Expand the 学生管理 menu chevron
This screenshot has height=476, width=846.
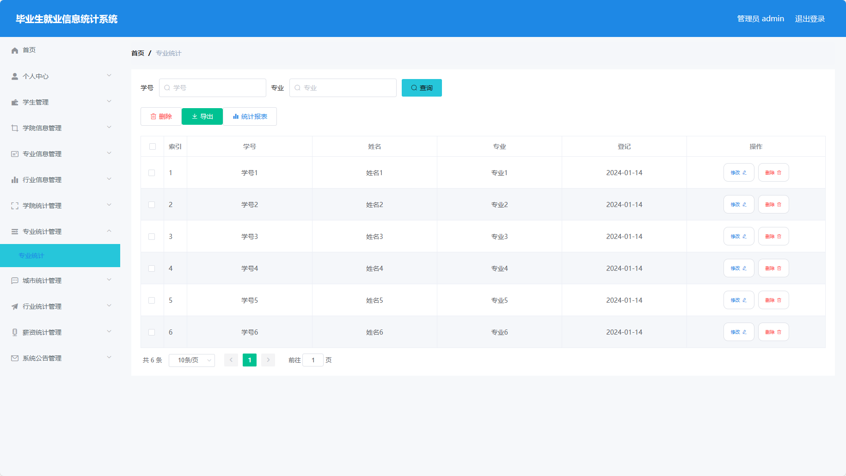(109, 101)
